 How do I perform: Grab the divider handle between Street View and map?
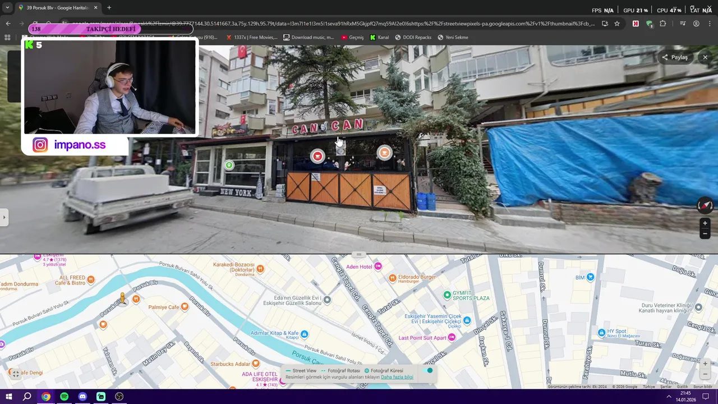pos(359,254)
